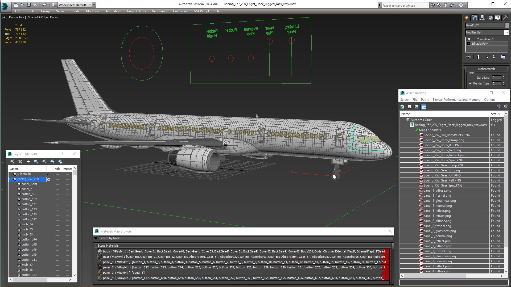Click Refresh icon in Asset Tracking
Screen dimensions: 511x287
coord(402,107)
